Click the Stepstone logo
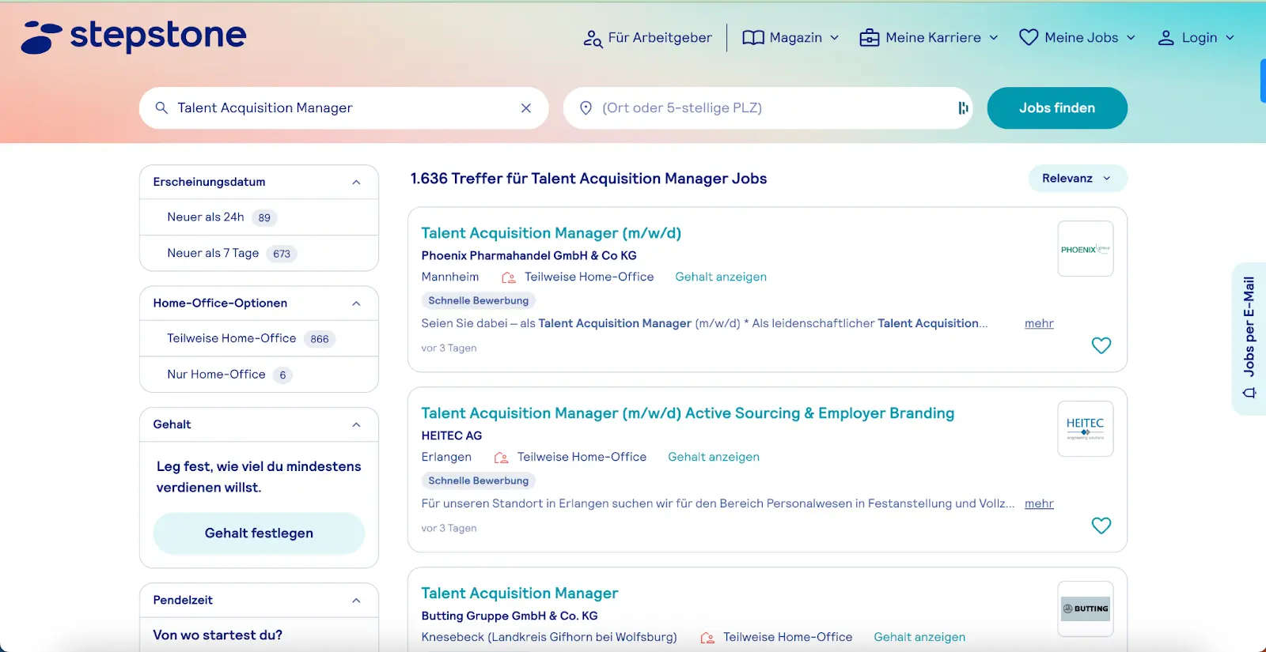This screenshot has height=652, width=1266. pyautogui.click(x=134, y=36)
